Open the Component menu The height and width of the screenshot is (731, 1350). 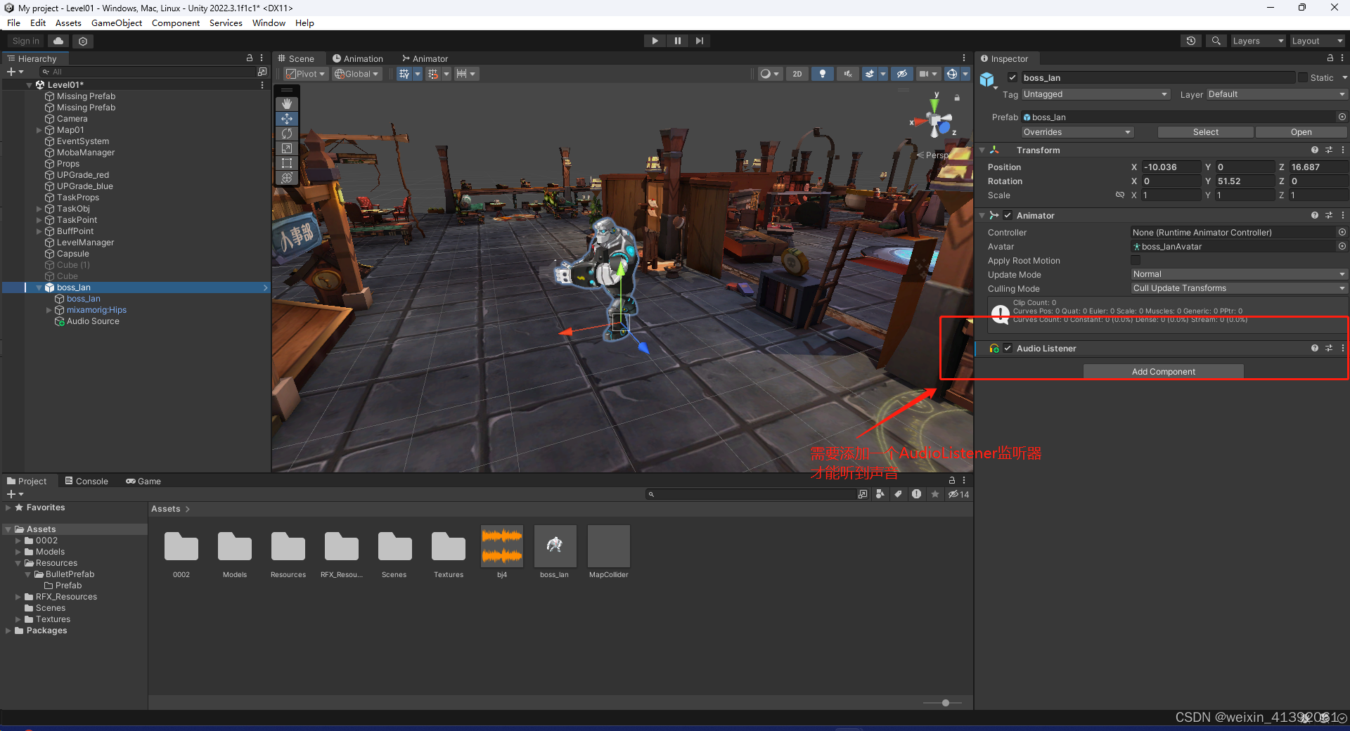click(x=176, y=23)
